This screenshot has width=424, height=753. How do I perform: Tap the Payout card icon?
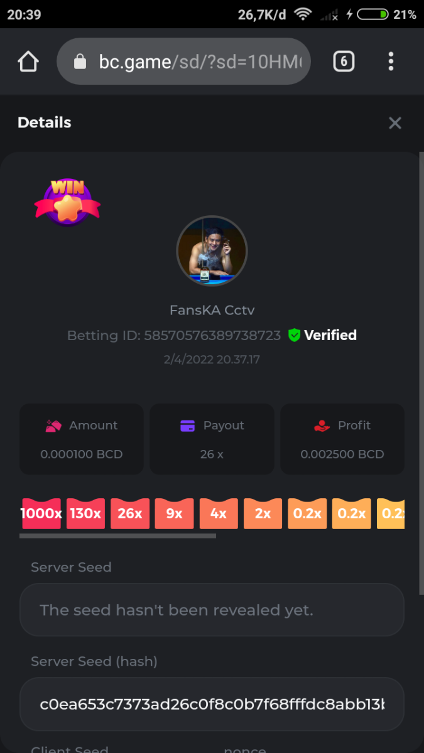[187, 425]
